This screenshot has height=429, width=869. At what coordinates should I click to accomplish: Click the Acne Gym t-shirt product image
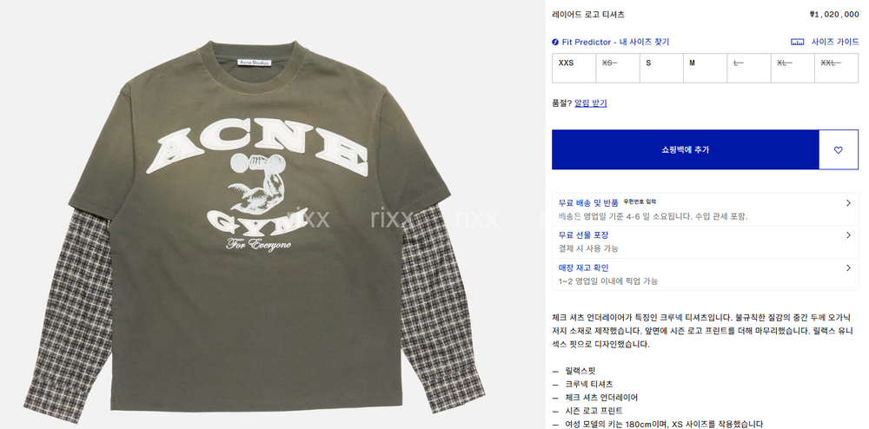(255, 221)
